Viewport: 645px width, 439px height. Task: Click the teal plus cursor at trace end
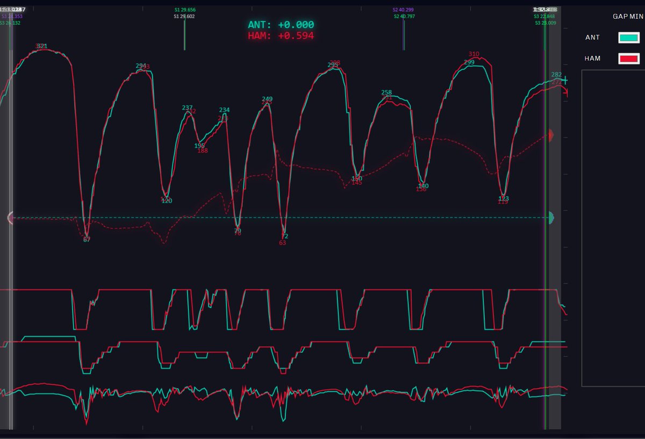tap(565, 81)
